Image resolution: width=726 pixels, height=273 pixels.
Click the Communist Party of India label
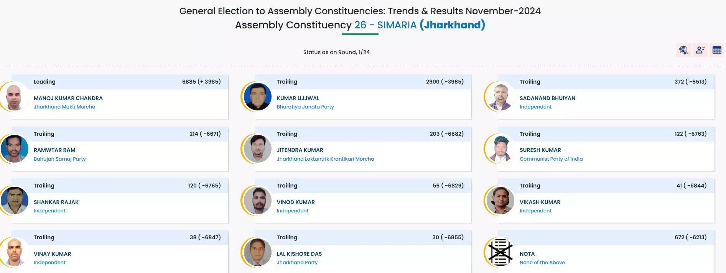(551, 159)
